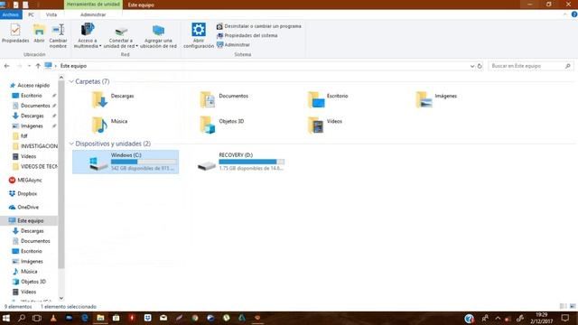Show hidden tray icons chevron
578x325 pixels.
(498, 318)
